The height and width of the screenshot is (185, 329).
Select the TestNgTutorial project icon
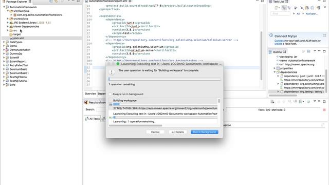[7, 81]
